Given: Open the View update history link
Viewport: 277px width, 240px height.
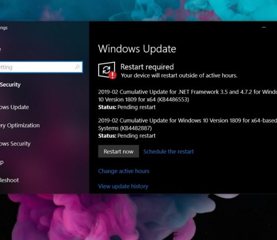Looking at the screenshot, I should coord(123,186).
